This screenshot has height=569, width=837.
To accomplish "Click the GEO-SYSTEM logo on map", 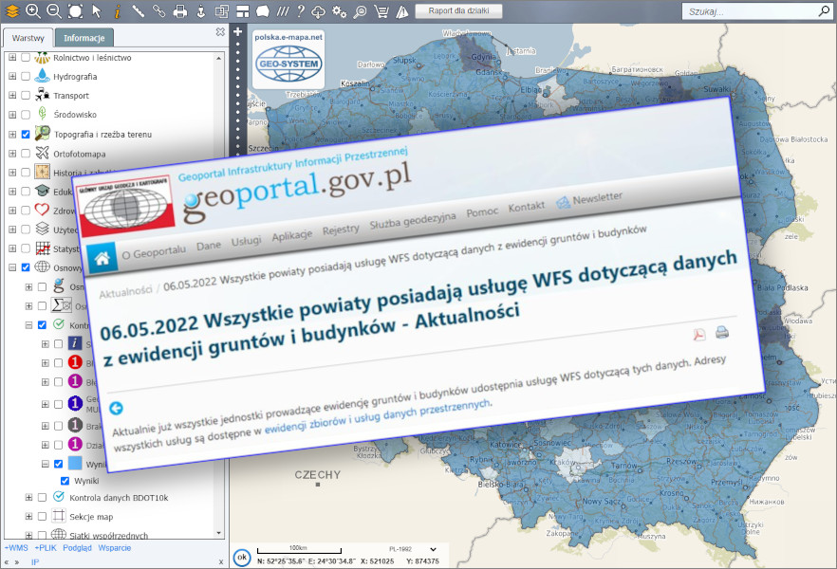I will point(288,59).
